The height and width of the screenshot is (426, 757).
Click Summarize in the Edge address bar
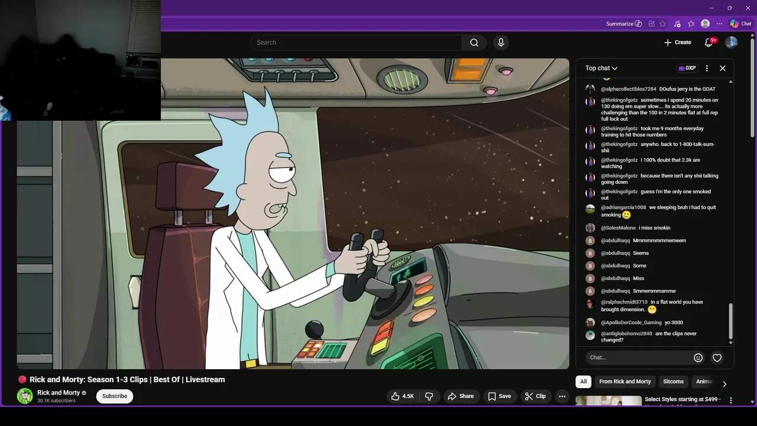pos(624,24)
